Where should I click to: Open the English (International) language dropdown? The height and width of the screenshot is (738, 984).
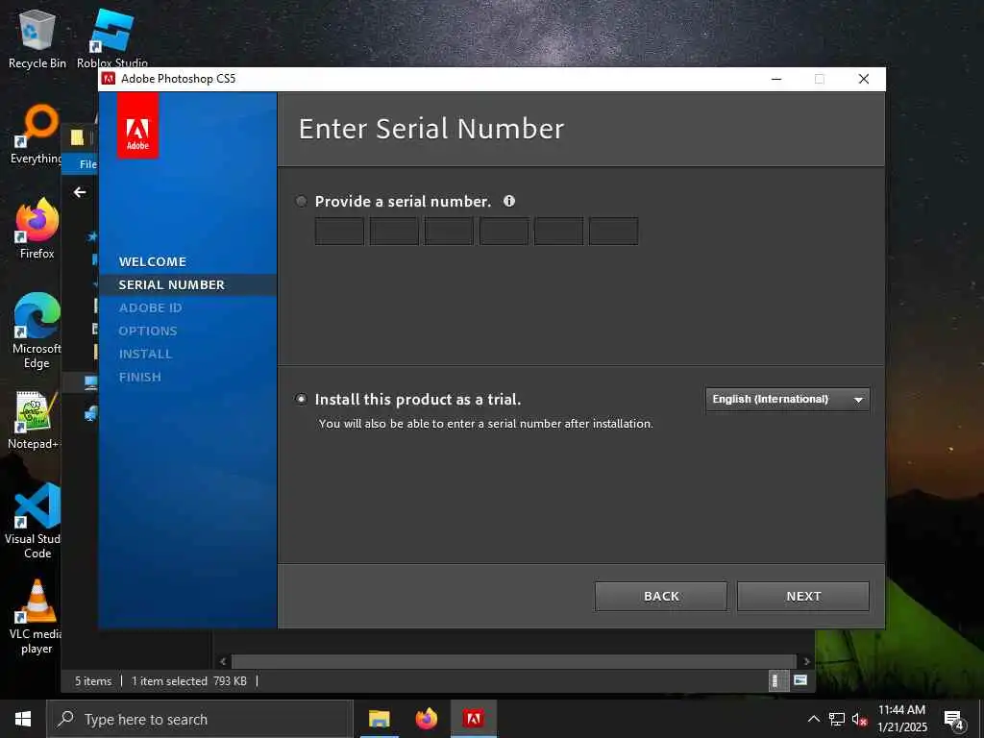[788, 399]
